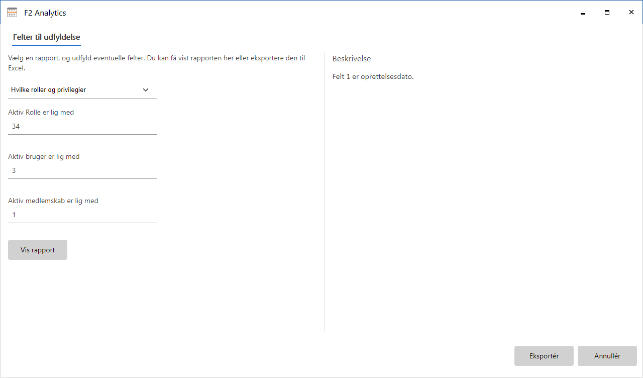Click the F2 Analytics app icon

[x=12, y=13]
